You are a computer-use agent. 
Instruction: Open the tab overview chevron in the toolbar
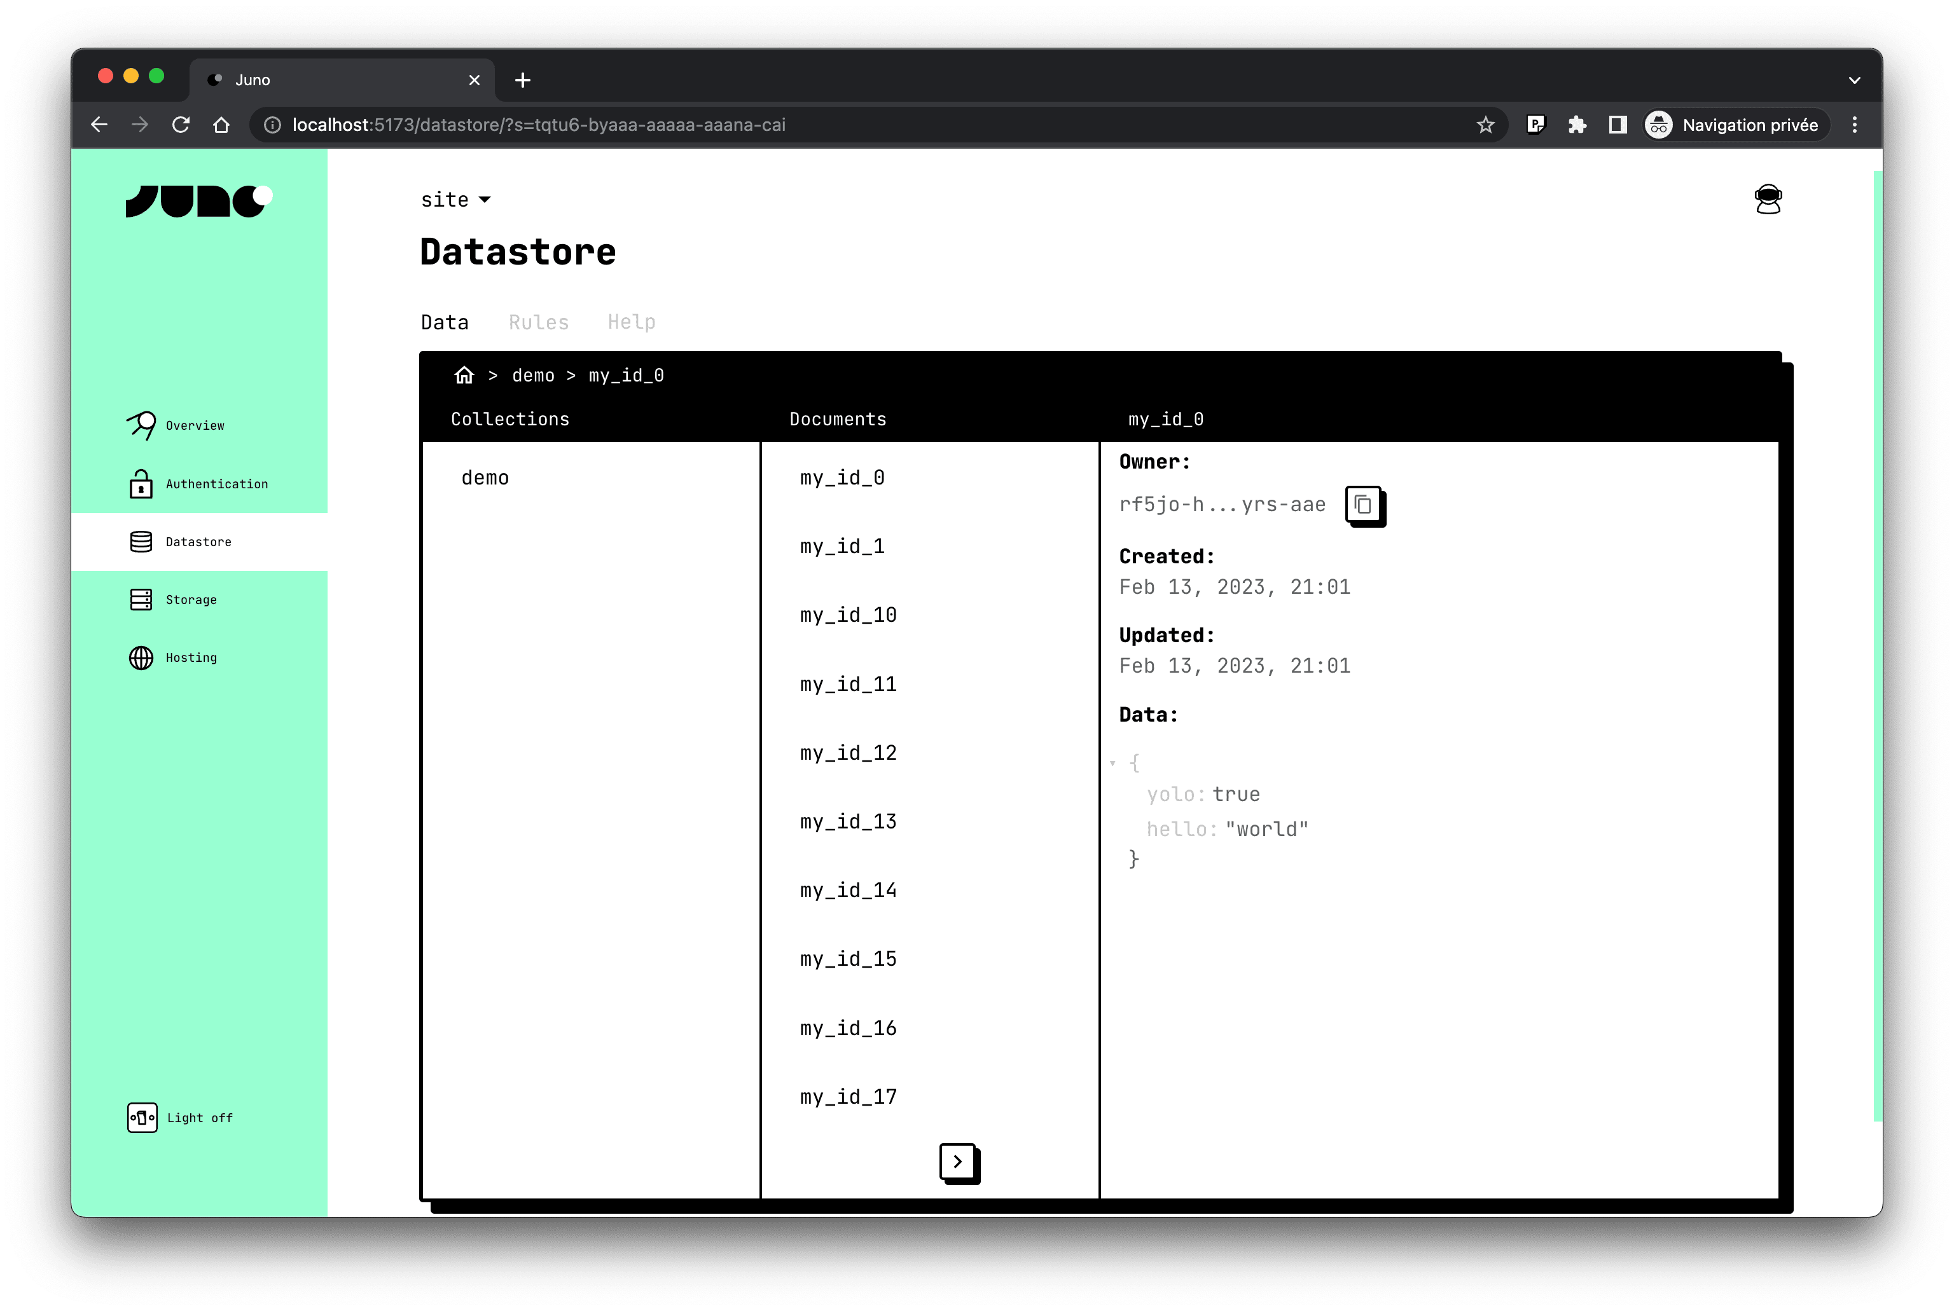coord(1854,79)
